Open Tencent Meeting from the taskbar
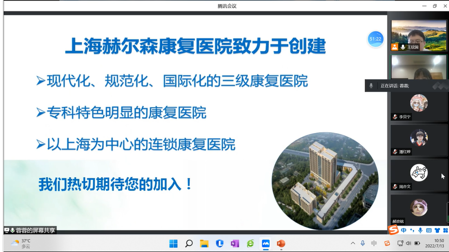449x252 pixels. coord(266,243)
